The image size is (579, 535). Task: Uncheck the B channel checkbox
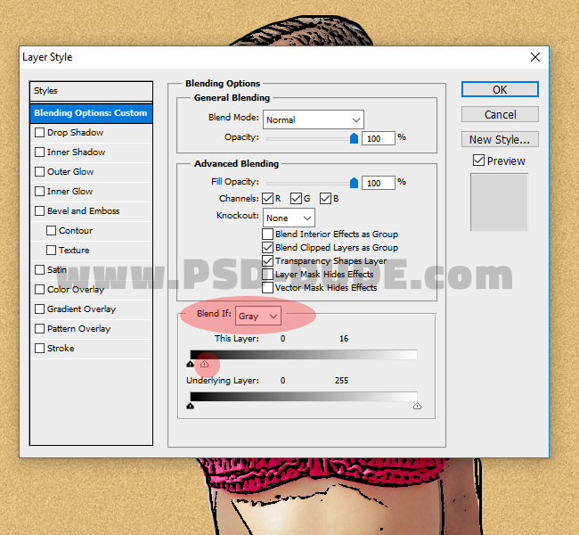(x=325, y=199)
